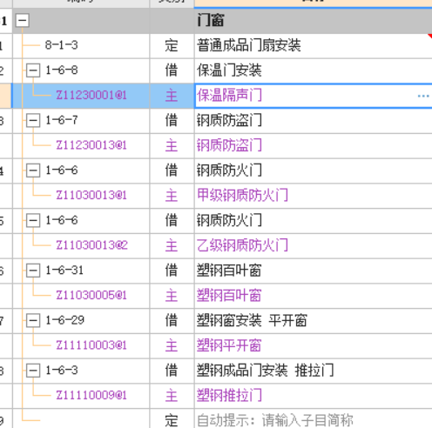Click 塑钢成品门安装 推拉门 name cell

pyautogui.click(x=313, y=371)
